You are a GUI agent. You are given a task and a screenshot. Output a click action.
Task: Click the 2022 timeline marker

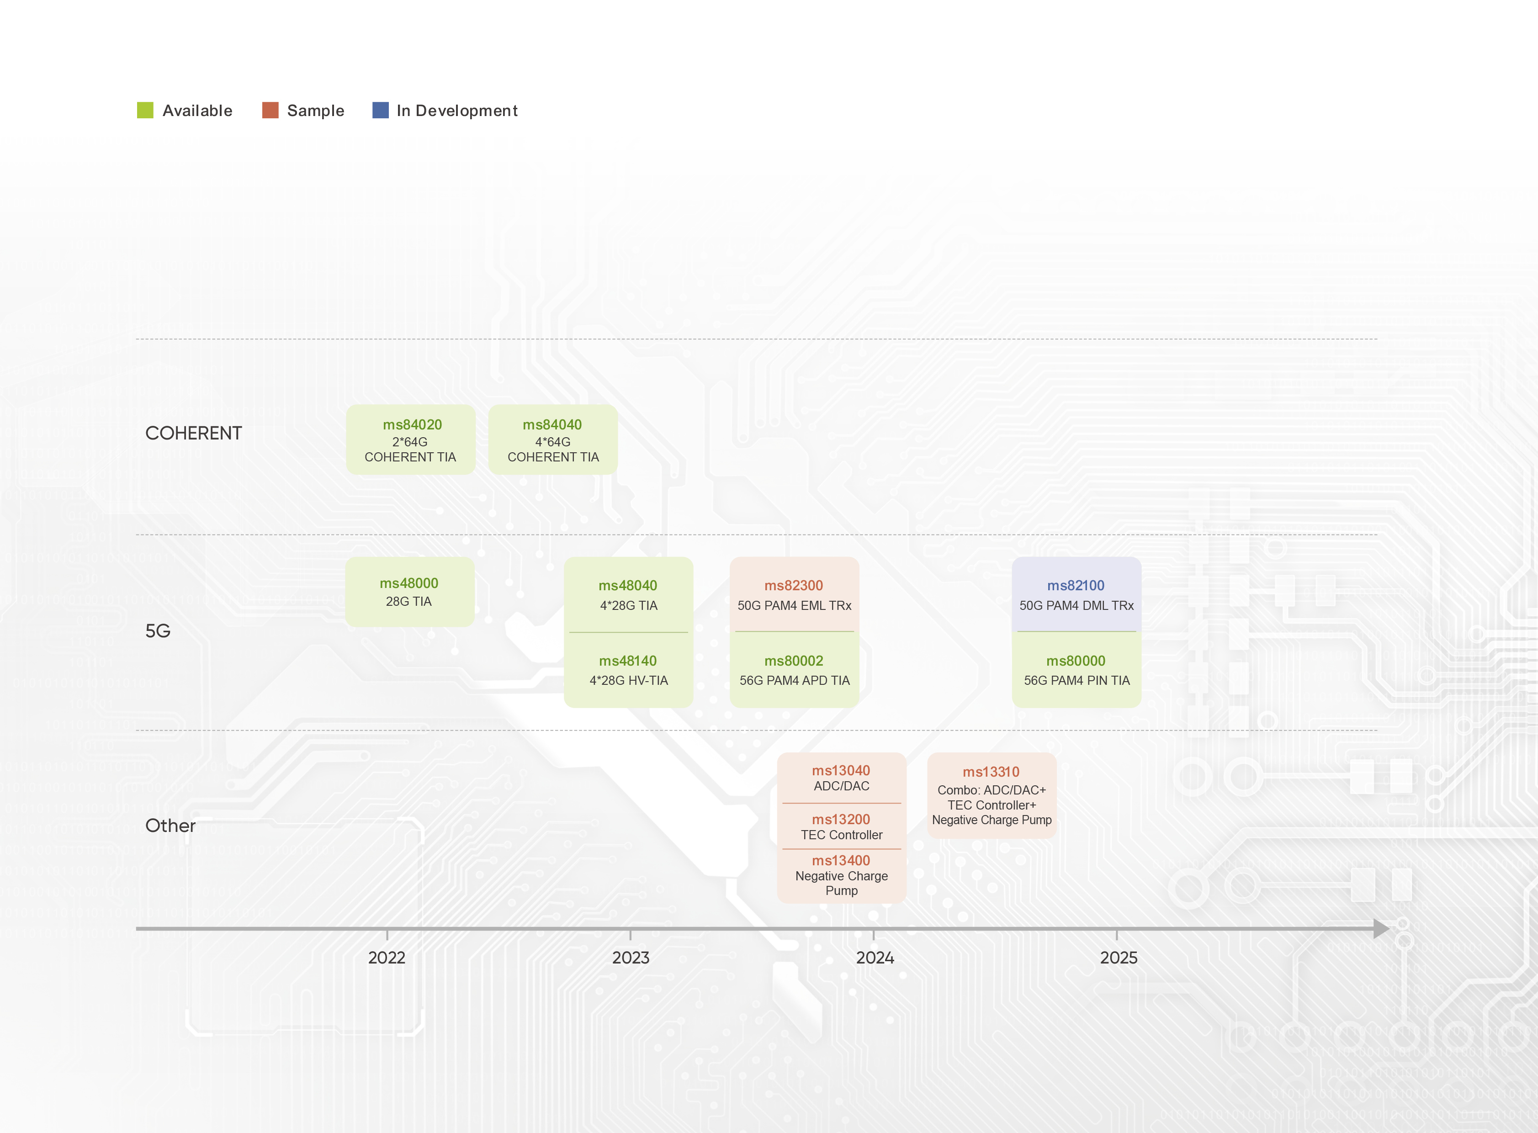[x=387, y=958]
